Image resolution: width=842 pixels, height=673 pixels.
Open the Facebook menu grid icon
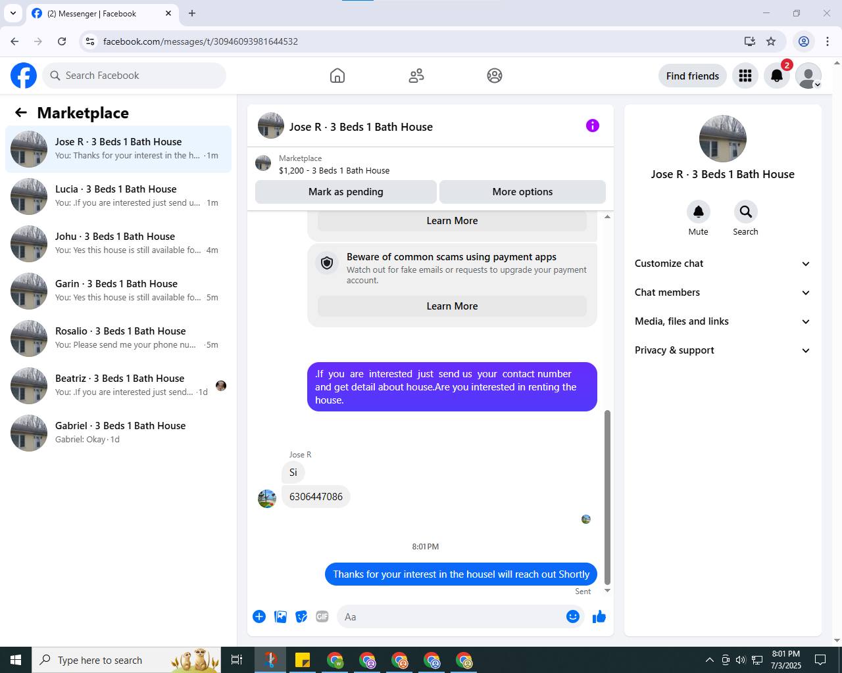click(745, 76)
